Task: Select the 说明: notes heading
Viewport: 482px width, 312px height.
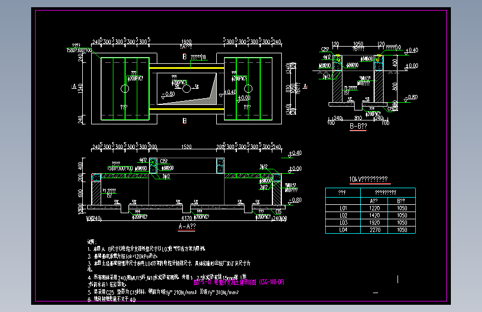Action: pyautogui.click(x=92, y=241)
